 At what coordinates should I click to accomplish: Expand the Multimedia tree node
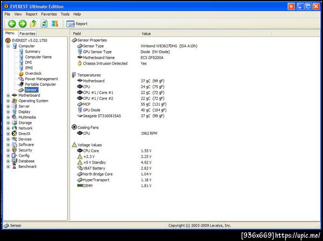click(8, 117)
